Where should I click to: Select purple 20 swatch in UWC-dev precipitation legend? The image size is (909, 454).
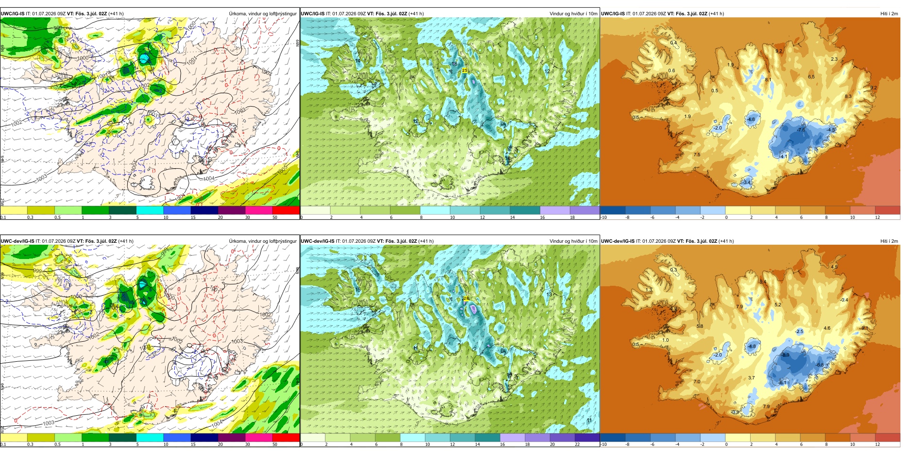[x=232, y=437]
